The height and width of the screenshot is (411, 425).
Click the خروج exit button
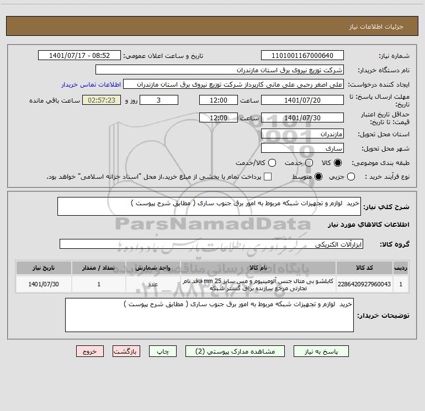[90, 351]
